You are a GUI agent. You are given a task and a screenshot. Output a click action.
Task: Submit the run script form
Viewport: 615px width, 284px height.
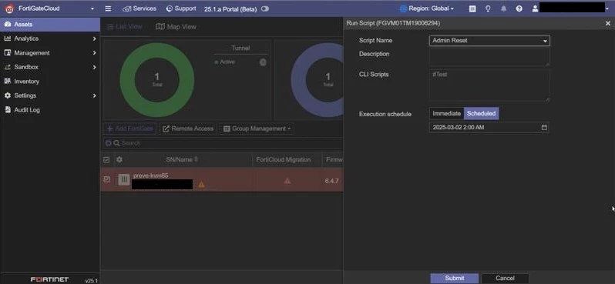(454, 278)
